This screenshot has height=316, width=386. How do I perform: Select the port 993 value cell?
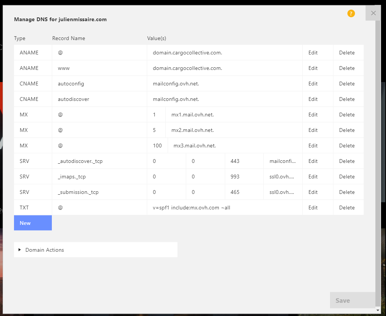[244, 177]
